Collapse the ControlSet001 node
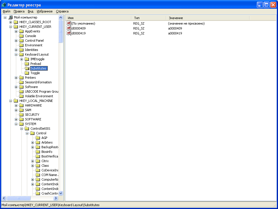This screenshot has height=209, width=278. (22, 129)
